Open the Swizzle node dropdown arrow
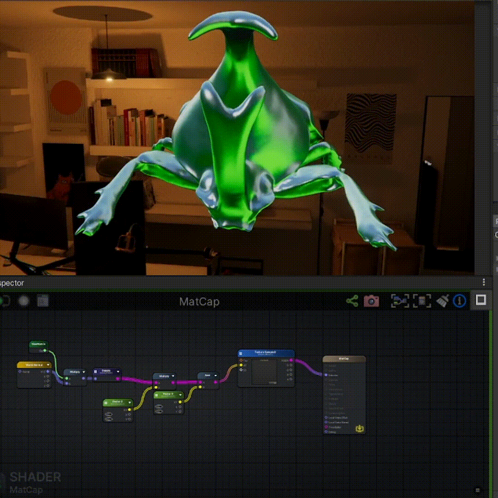The height and width of the screenshot is (498, 498). coord(118,372)
